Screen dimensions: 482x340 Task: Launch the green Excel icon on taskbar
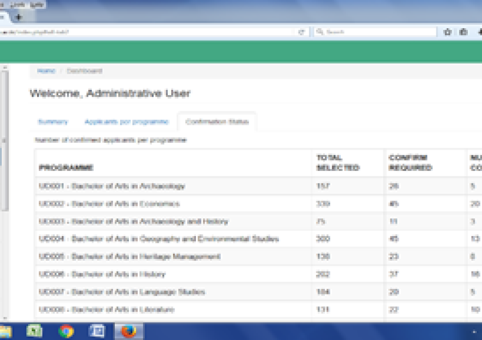(34, 331)
